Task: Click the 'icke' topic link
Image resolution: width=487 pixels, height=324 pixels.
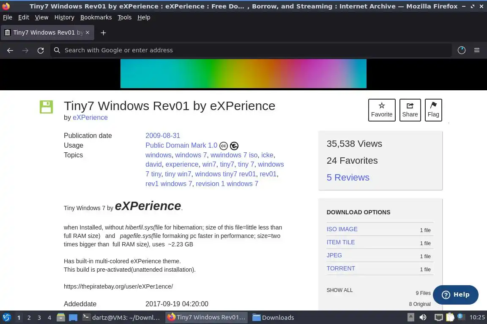Action: click(267, 155)
